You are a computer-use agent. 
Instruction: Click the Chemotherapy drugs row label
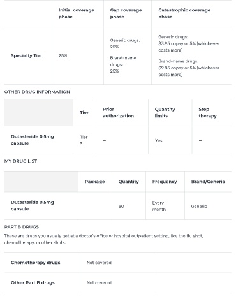[x=36, y=263]
